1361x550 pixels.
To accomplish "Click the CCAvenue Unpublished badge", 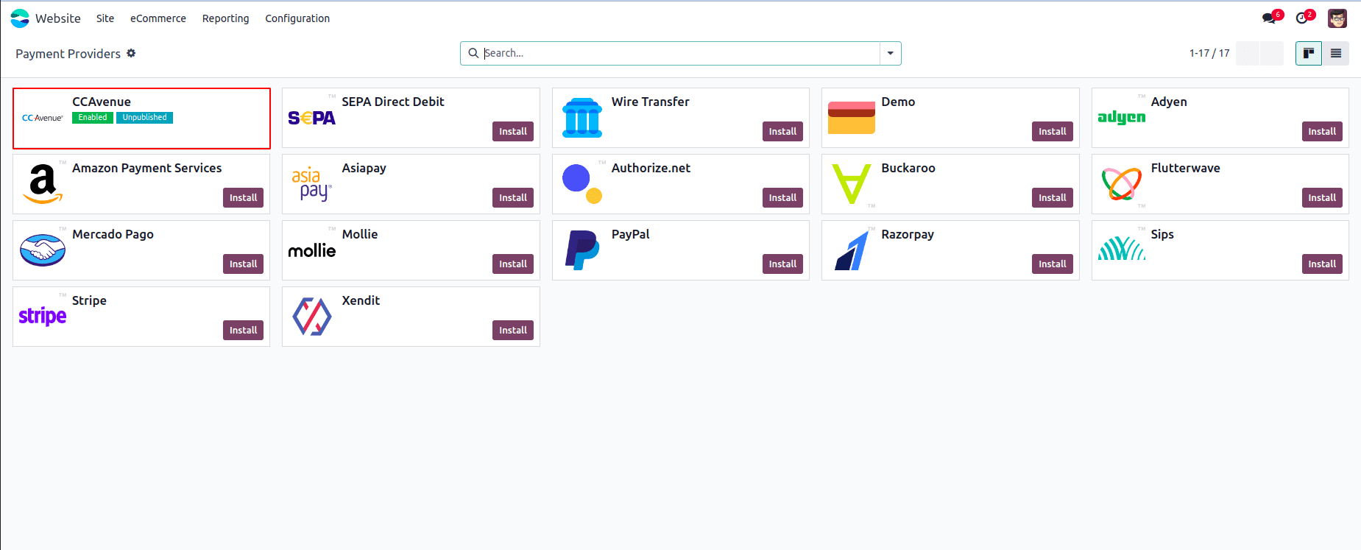I will click(x=144, y=118).
